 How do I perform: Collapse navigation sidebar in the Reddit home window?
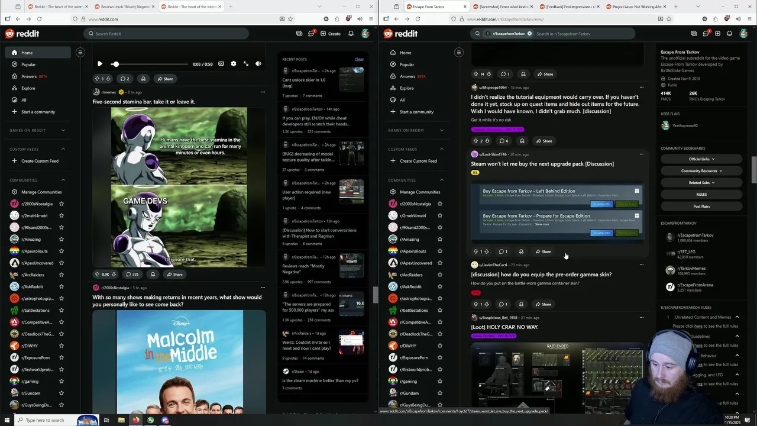point(80,53)
